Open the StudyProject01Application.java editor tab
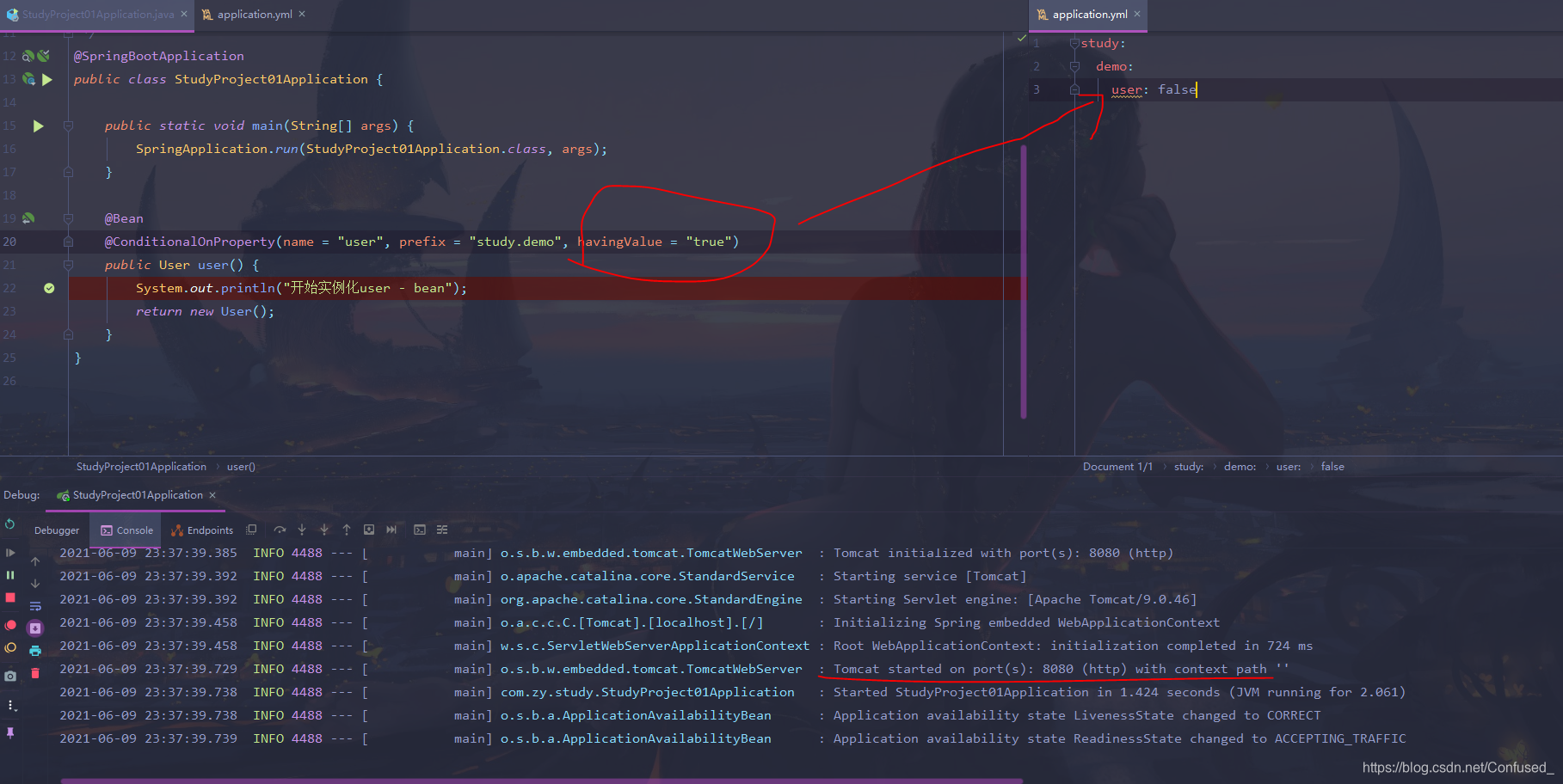 [x=97, y=15]
